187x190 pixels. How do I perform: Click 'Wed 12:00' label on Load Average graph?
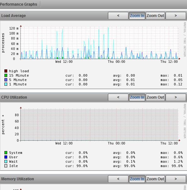coord(64,62)
